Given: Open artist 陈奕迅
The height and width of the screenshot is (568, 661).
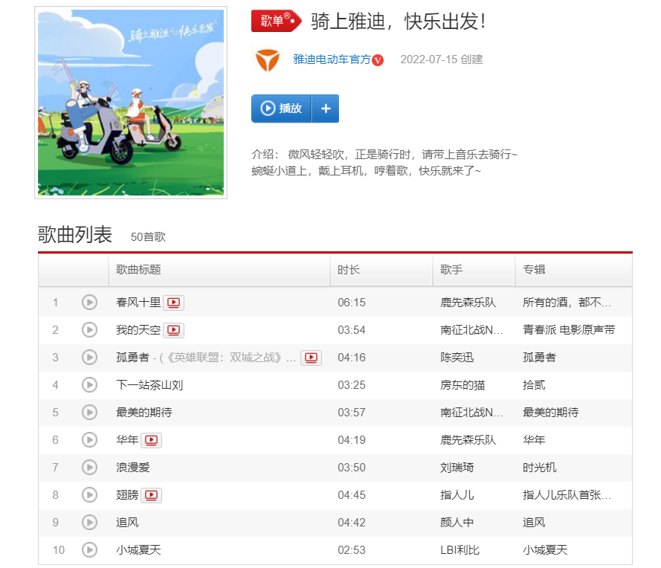Looking at the screenshot, I should point(457,358).
